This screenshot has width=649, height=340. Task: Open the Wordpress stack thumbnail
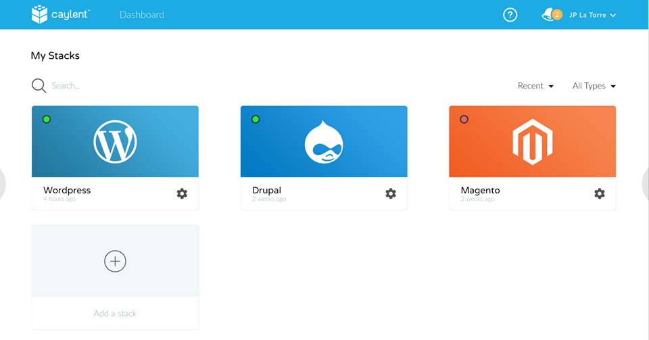click(x=115, y=141)
